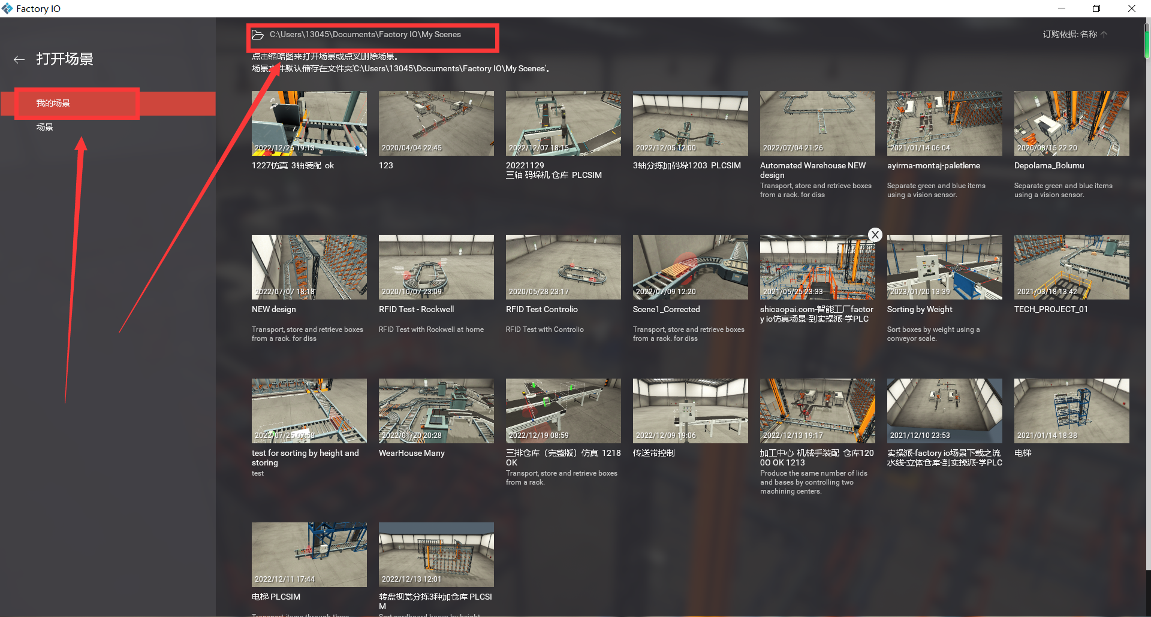The height and width of the screenshot is (617, 1151).
Task: Click the Factory IO logo in title bar
Action: click(7, 8)
